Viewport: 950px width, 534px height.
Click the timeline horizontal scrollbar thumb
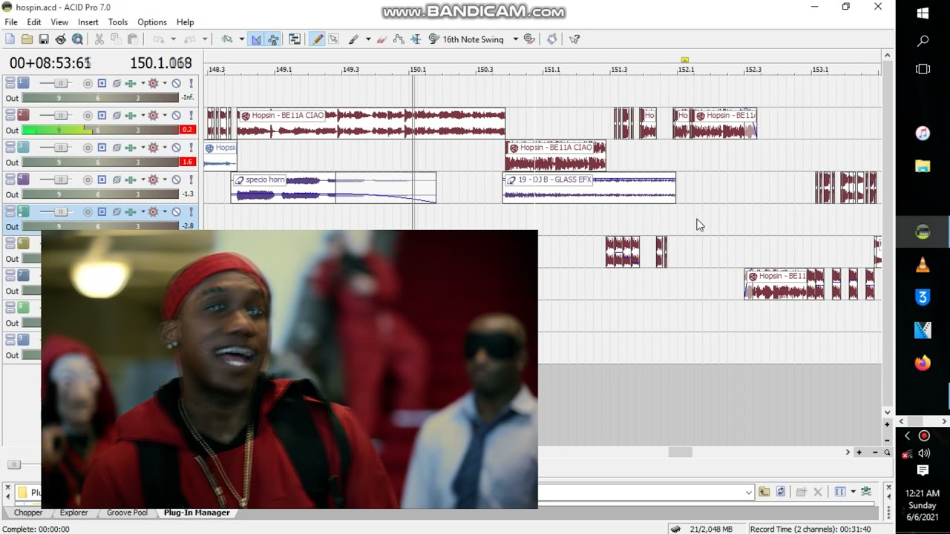click(x=680, y=452)
